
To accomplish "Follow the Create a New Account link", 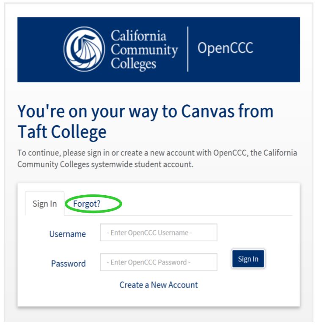I will [159, 285].
